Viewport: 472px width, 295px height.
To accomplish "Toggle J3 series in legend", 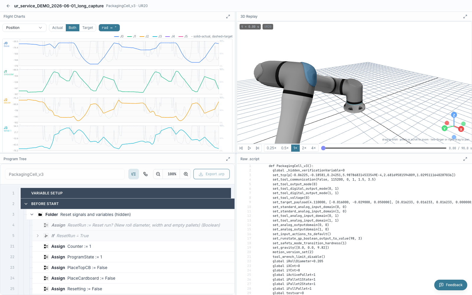I will (x=157, y=37).
